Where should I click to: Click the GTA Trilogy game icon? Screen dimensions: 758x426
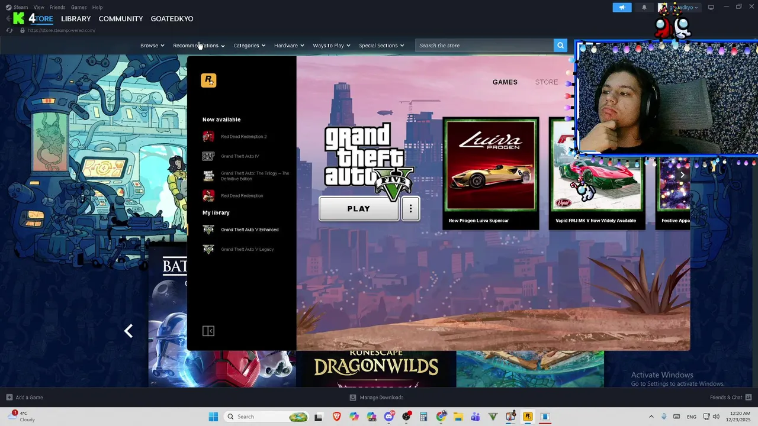pyautogui.click(x=208, y=176)
